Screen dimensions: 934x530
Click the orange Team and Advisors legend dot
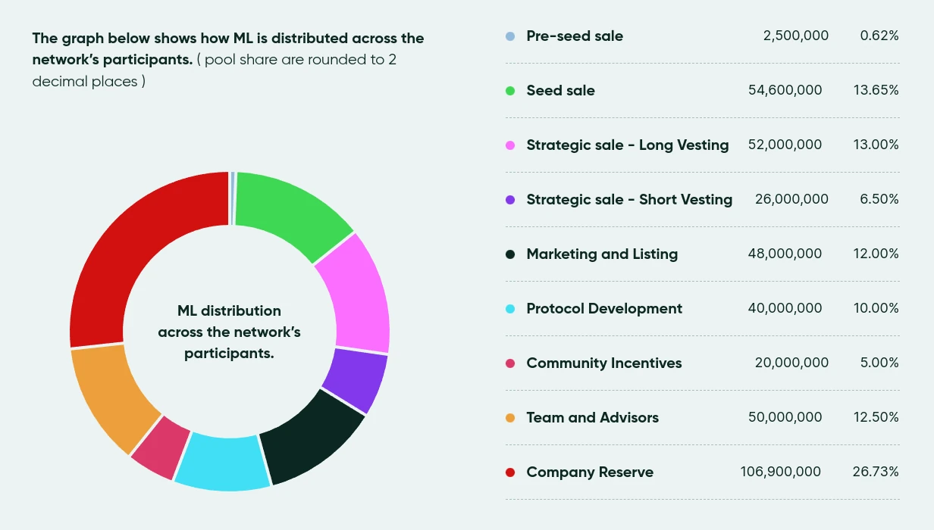click(x=510, y=418)
